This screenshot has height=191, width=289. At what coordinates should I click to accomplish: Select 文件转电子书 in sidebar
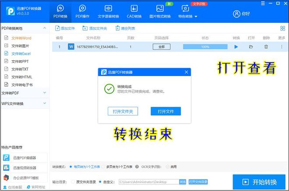click(x=22, y=85)
